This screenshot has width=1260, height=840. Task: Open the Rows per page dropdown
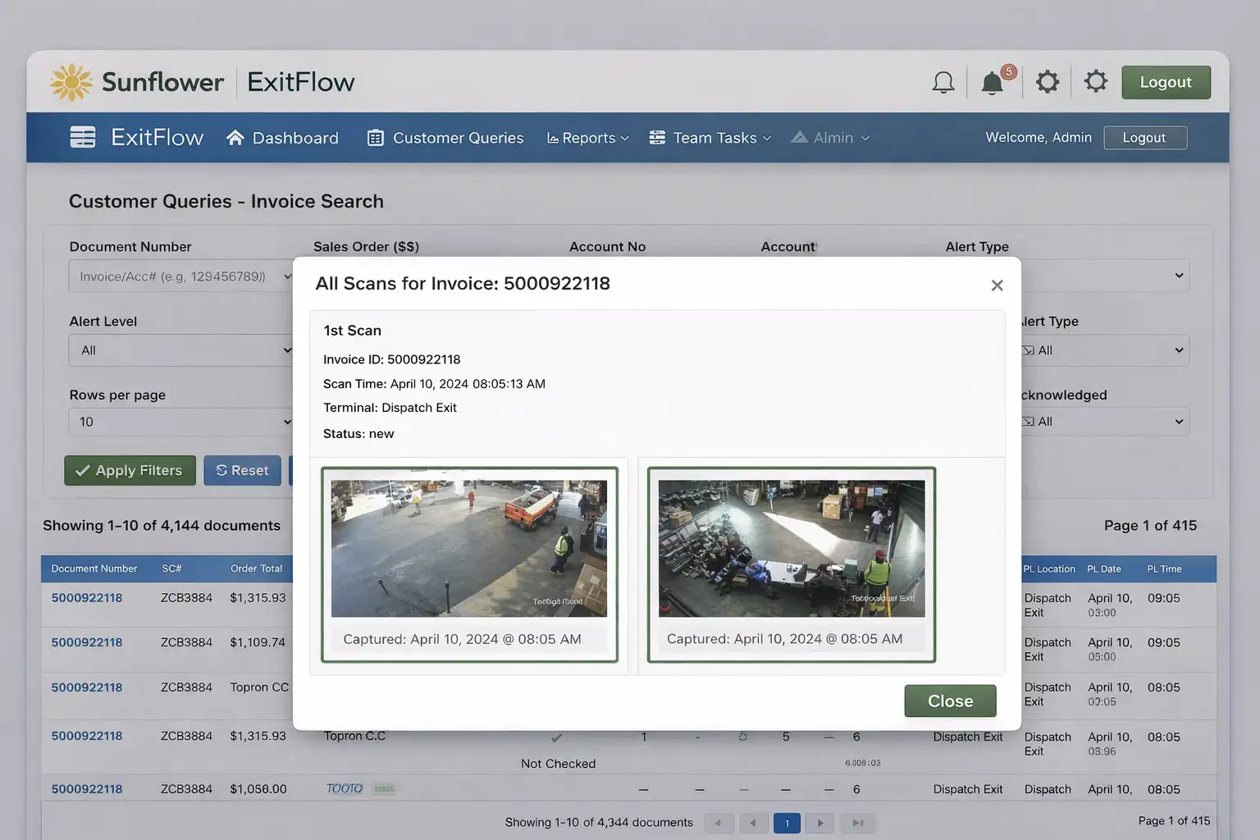pos(181,422)
